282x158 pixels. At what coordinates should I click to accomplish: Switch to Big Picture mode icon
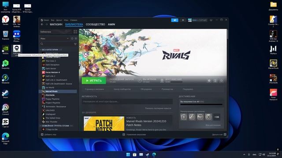click(x=211, y=20)
